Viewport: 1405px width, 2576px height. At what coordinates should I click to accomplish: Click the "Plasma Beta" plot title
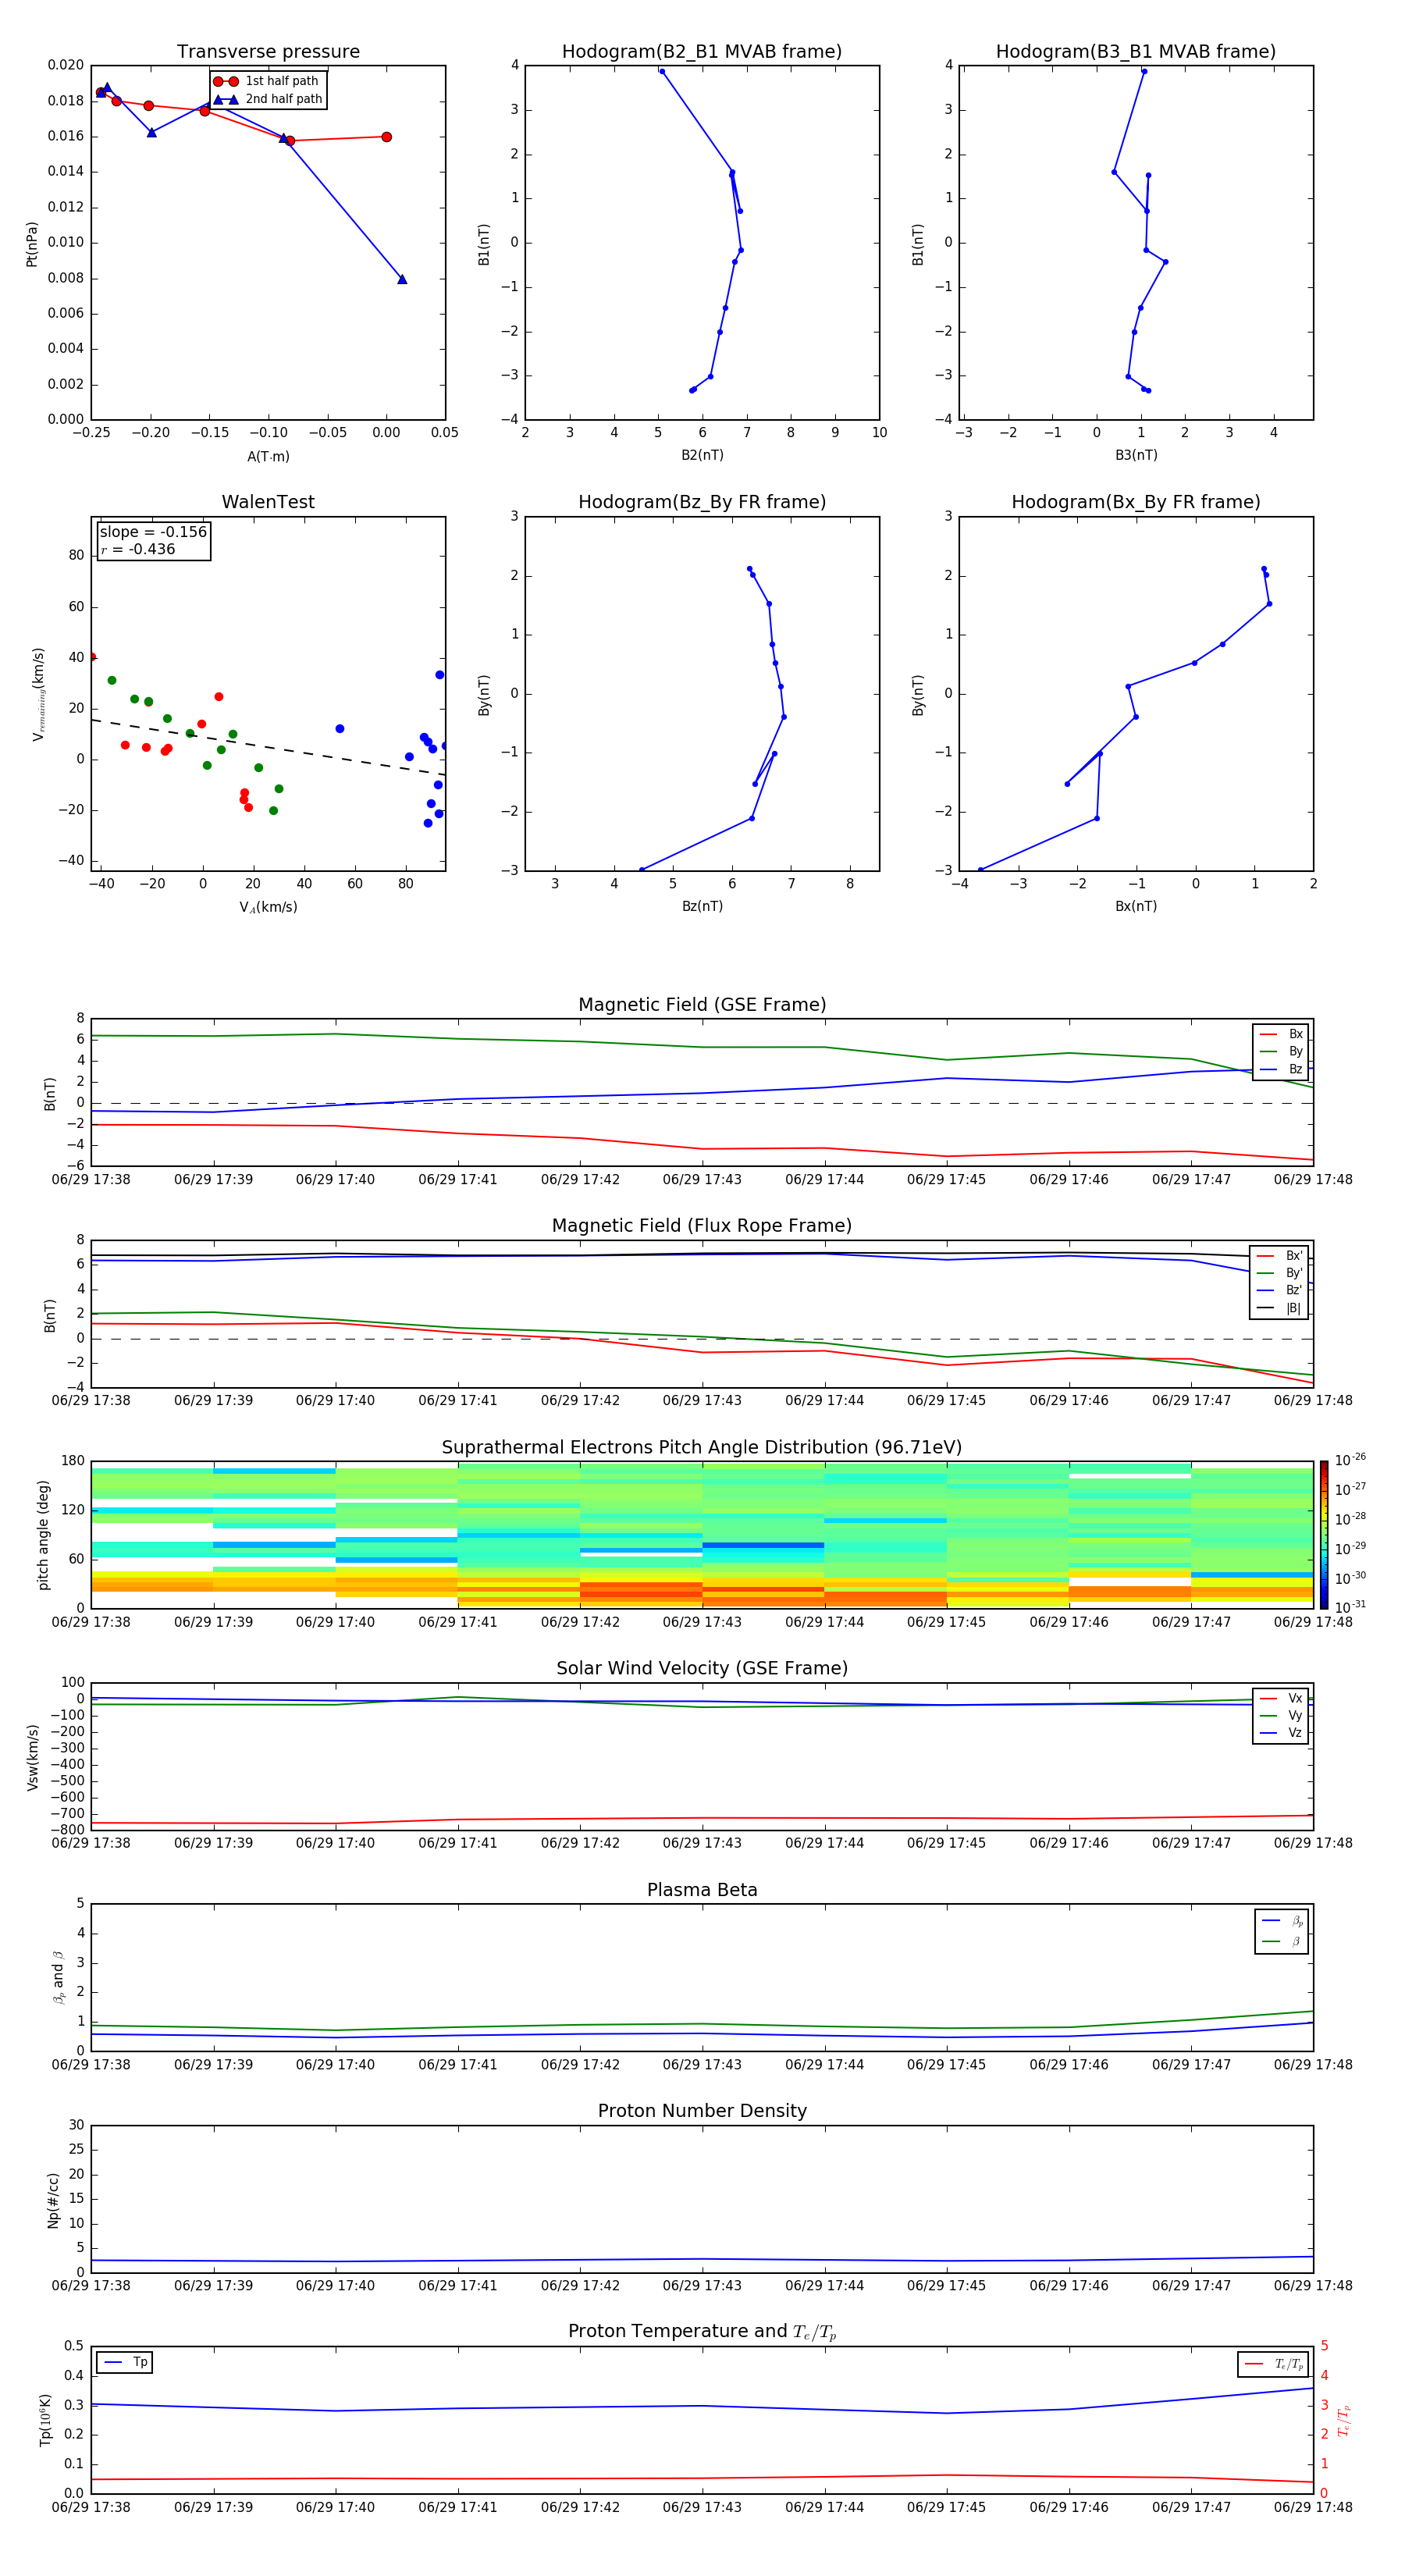click(x=702, y=1890)
